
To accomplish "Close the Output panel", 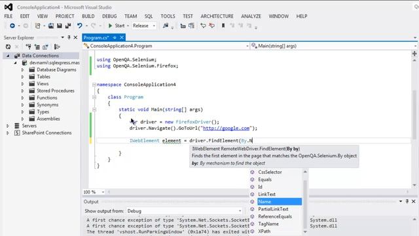I will point(413,201).
